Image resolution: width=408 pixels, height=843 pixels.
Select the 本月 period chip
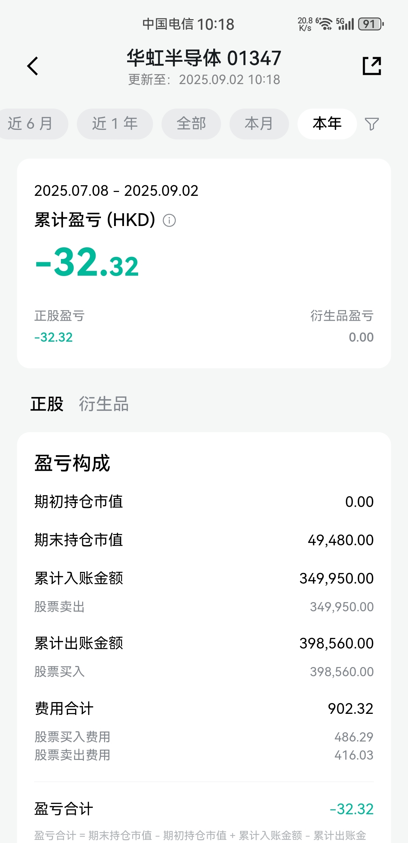pyautogui.click(x=259, y=124)
